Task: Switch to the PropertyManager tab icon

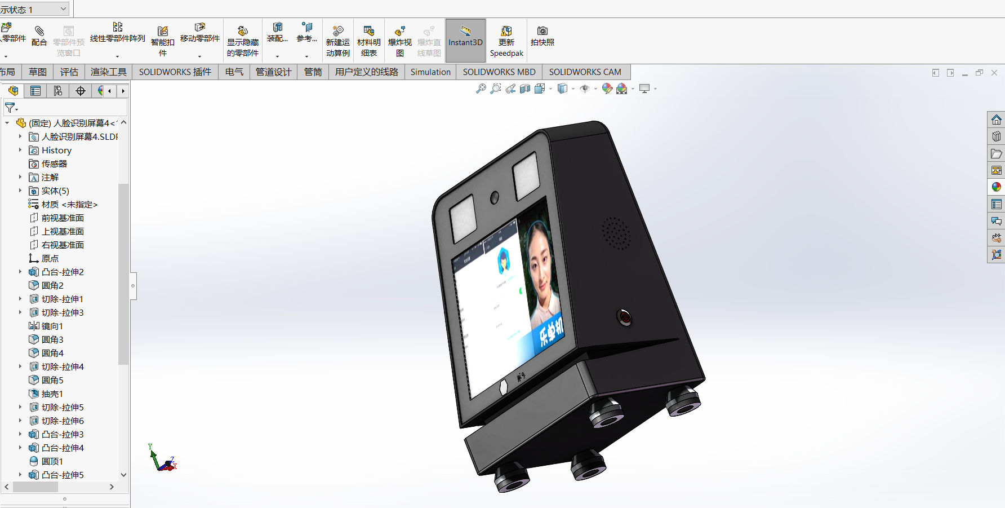Action: 35,91
